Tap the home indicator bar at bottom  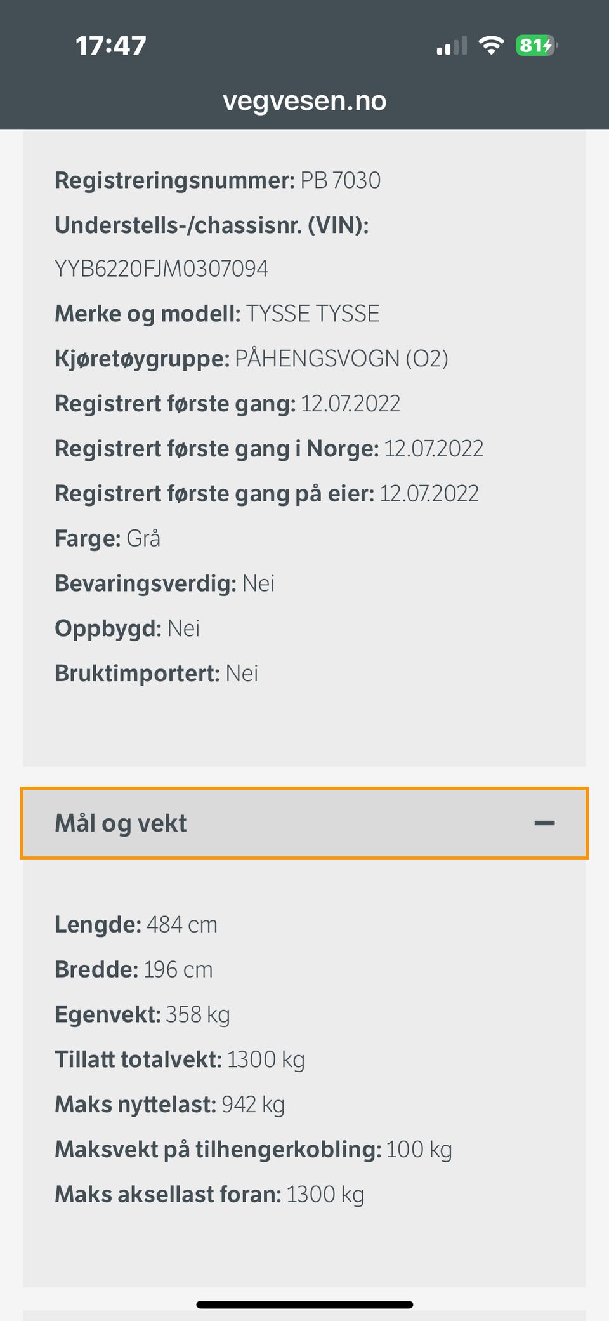[x=304, y=1304]
